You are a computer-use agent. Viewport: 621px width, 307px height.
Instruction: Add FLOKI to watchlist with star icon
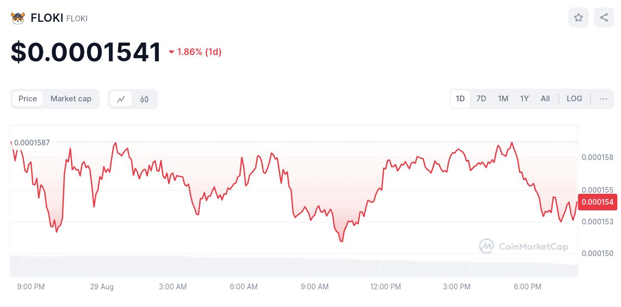point(578,18)
